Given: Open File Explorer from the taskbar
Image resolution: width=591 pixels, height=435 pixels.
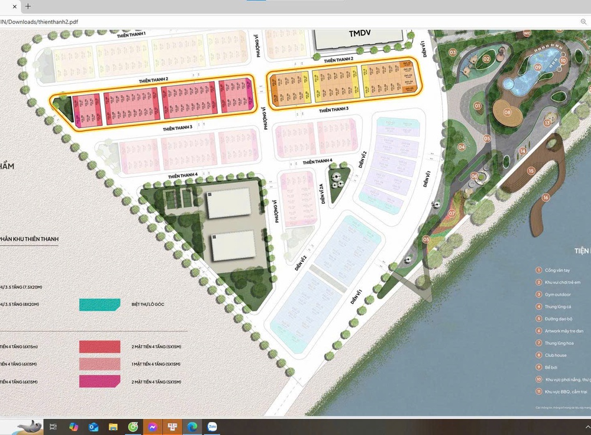Looking at the screenshot, I should tap(113, 427).
